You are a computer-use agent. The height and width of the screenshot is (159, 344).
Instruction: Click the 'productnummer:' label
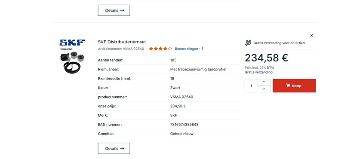point(112,97)
